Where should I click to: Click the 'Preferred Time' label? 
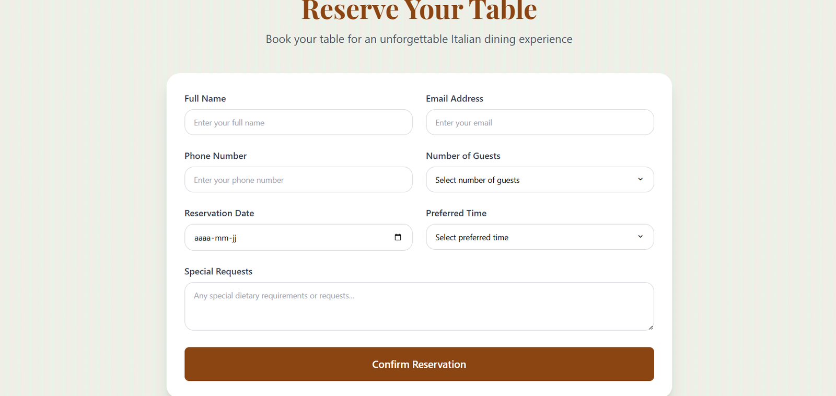pyautogui.click(x=456, y=213)
